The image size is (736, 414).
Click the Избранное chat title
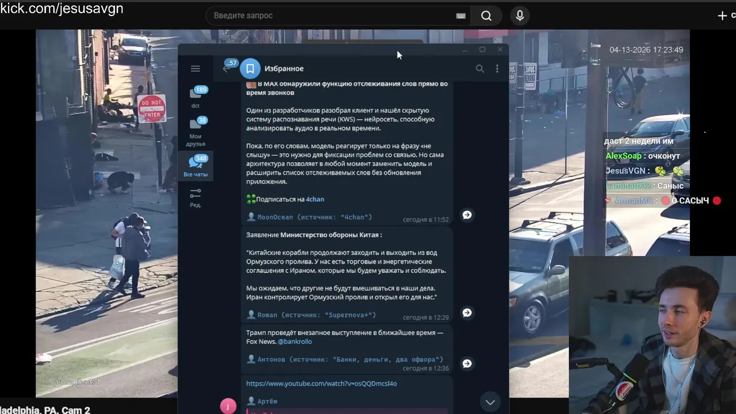pyautogui.click(x=284, y=68)
